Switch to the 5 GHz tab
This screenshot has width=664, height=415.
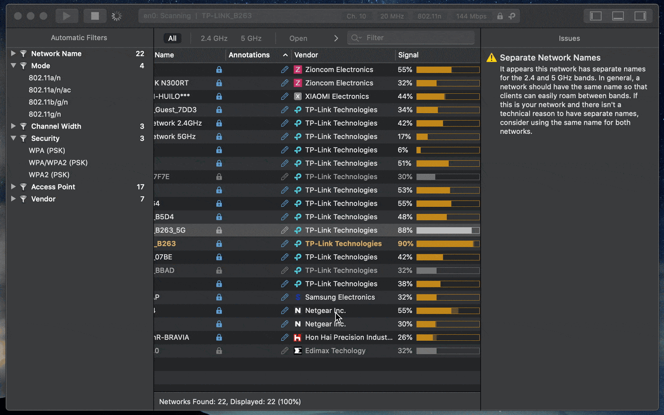click(251, 38)
